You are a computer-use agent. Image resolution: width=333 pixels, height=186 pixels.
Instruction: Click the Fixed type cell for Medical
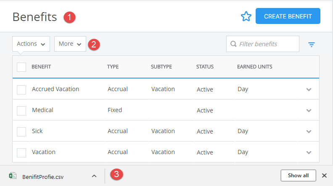pos(115,110)
